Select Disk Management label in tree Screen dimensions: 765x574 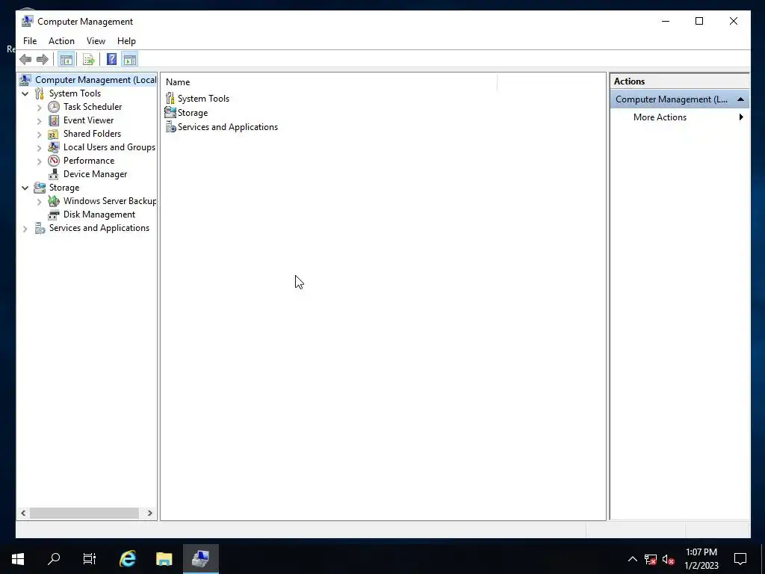[x=99, y=215]
